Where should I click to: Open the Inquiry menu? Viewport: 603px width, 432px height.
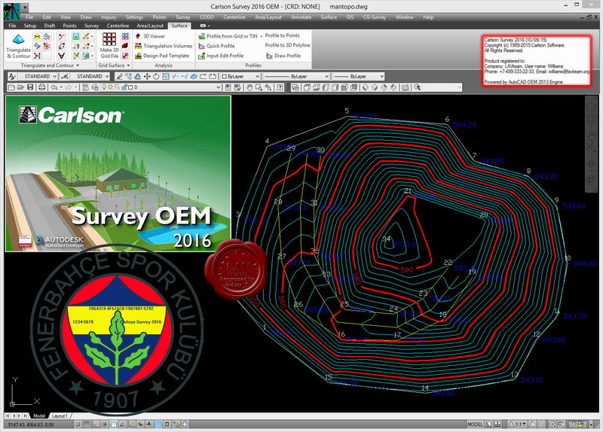(109, 17)
